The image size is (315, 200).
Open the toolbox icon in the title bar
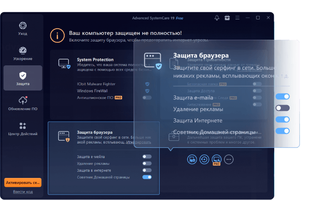coord(227,18)
